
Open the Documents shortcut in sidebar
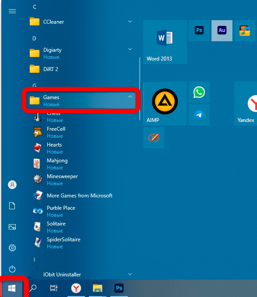click(x=12, y=206)
